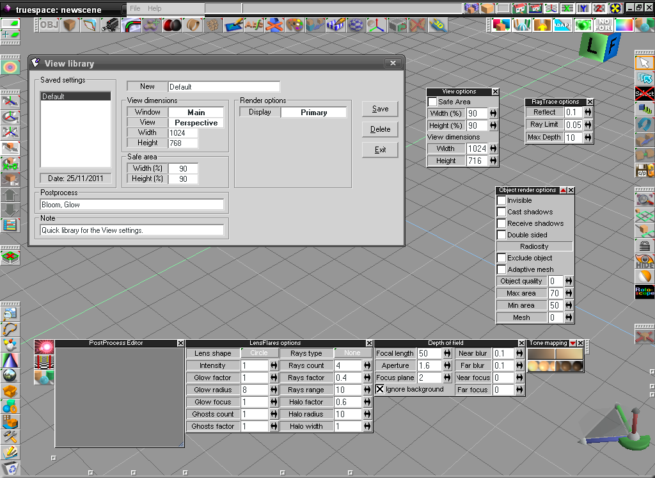Click the OBJ library toolbar icon
Screen dimensions: 655x478
coord(49,25)
